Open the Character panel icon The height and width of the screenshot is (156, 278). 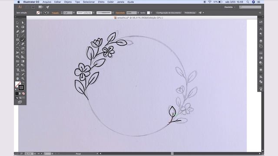click(x=261, y=29)
